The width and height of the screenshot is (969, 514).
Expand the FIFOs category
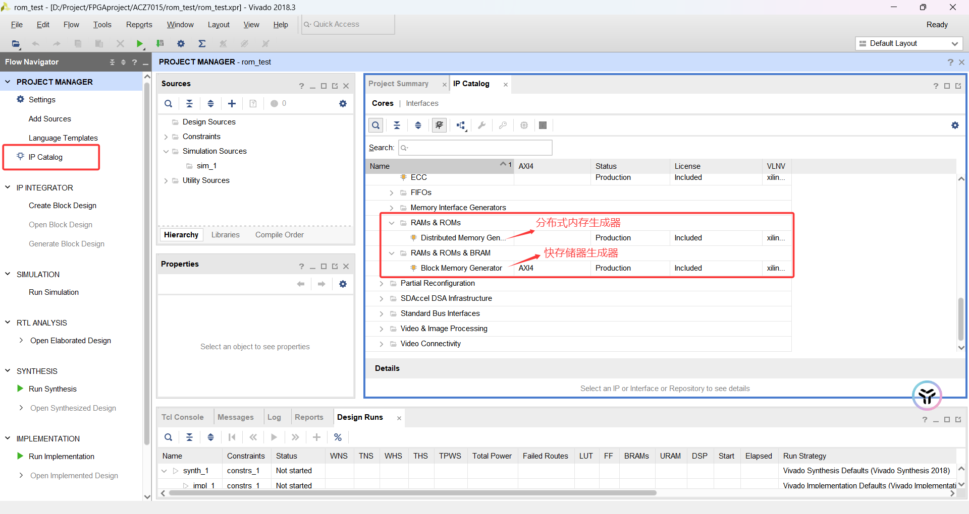[x=392, y=192]
